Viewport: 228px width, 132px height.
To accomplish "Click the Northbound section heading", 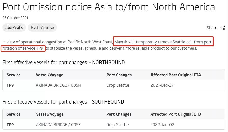I will pos(63,62).
